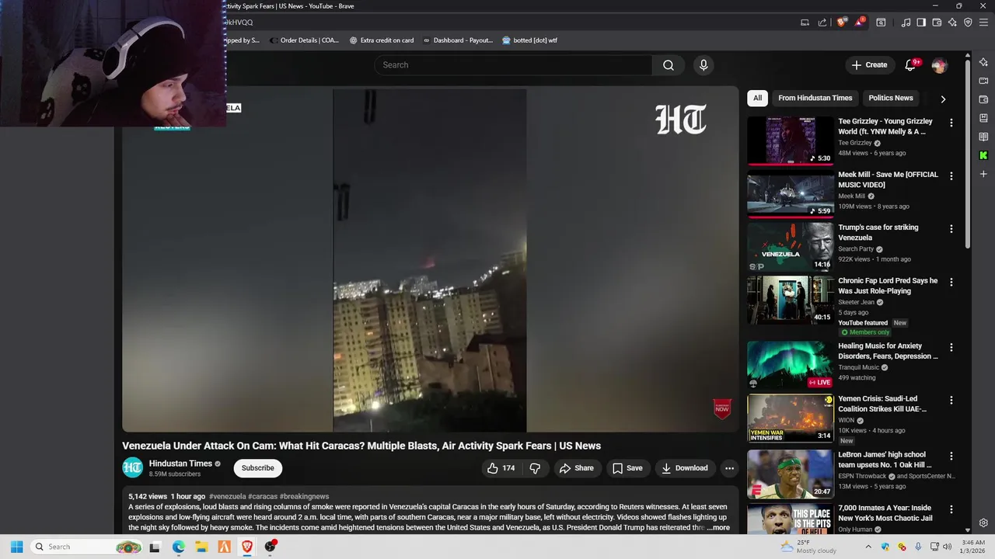Dislike the video with thumbs down
Viewport: 995px width, 559px height.
click(535, 468)
